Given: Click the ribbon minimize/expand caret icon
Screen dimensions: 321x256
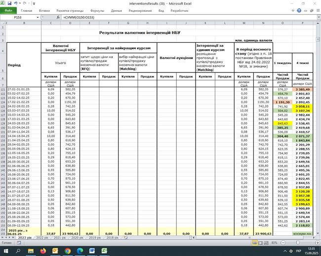Looking at the screenshot, I should click(x=293, y=11).
